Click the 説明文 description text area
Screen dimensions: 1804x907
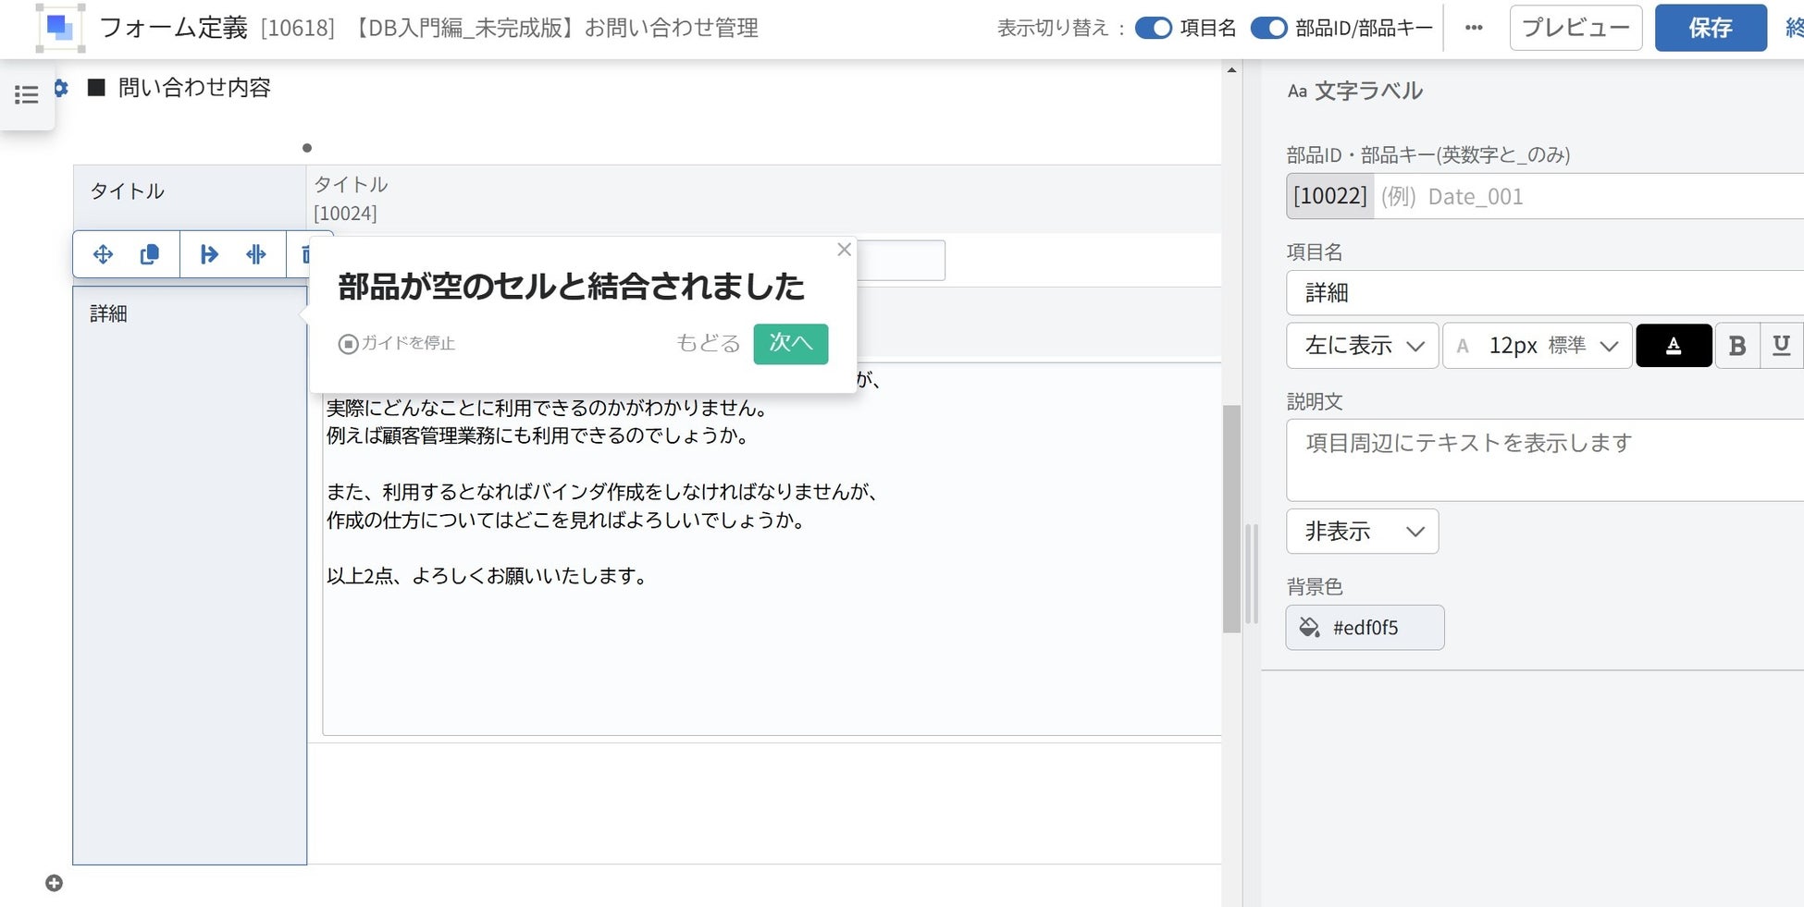click(x=1545, y=460)
